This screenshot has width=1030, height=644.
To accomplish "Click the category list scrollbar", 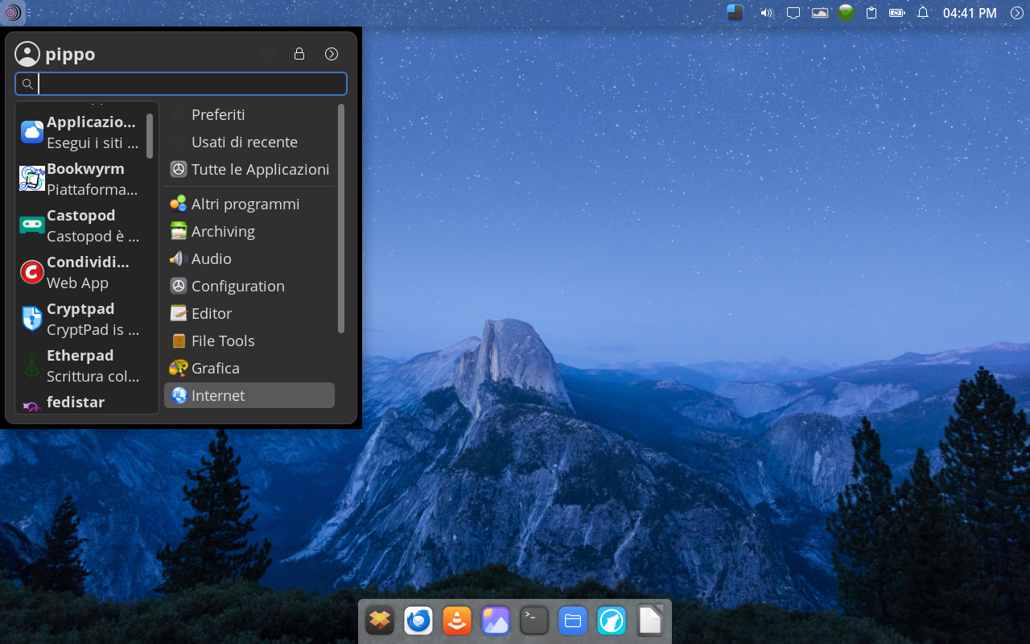I will [341, 217].
